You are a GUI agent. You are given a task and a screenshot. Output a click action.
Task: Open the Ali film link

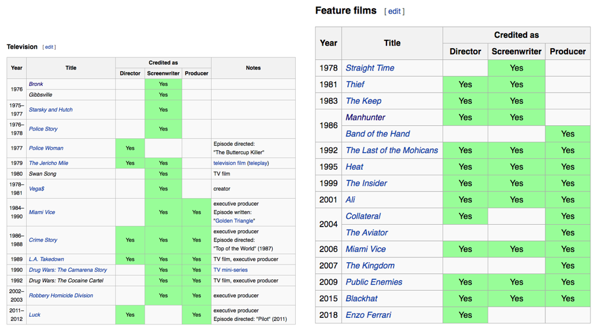pos(350,200)
